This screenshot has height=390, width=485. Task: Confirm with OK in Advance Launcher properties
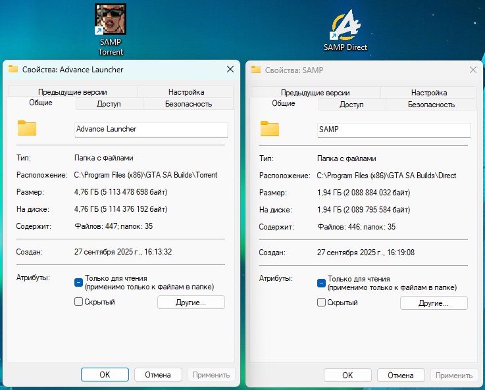(x=105, y=375)
